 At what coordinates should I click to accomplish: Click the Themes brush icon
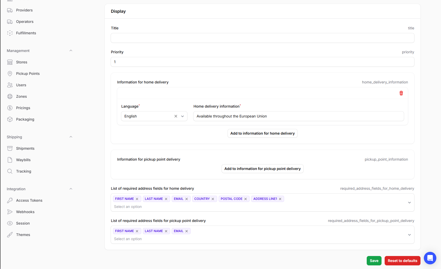point(10,235)
